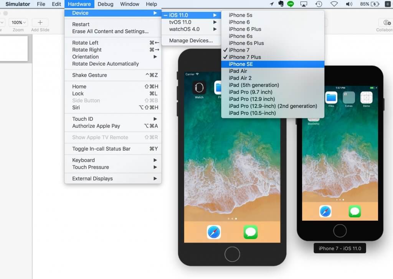This screenshot has width=393, height=279.
Task: Click the Add Slide plus icon
Action: click(x=40, y=23)
